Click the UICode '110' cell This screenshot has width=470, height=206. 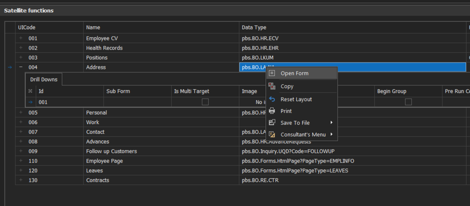[x=49, y=161]
